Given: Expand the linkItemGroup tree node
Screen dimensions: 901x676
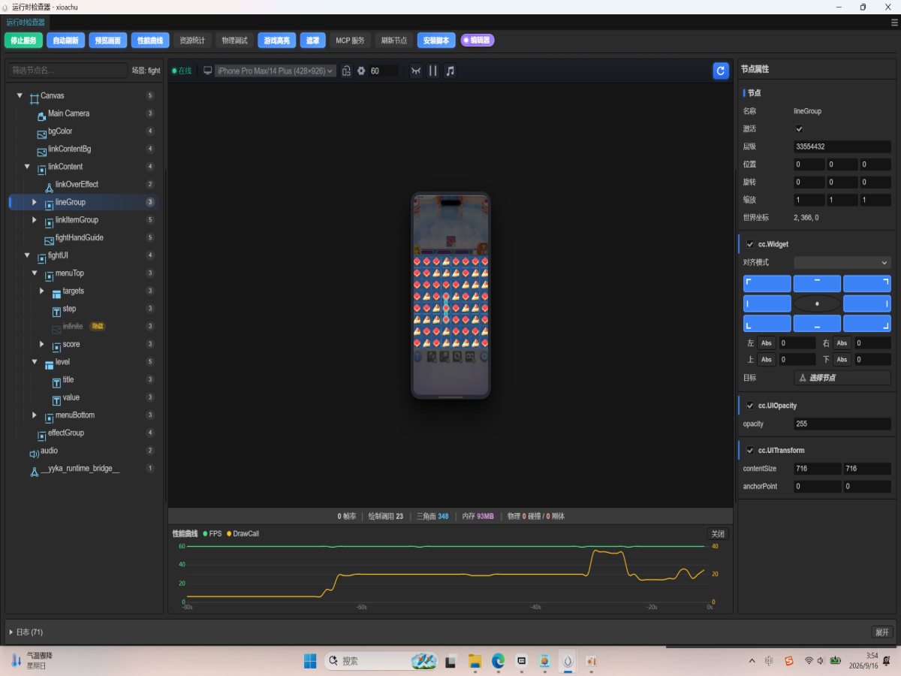Looking at the screenshot, I should tap(35, 220).
